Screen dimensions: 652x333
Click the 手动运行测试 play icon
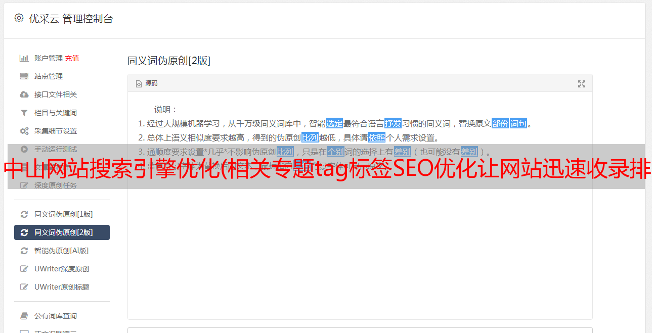pos(24,149)
